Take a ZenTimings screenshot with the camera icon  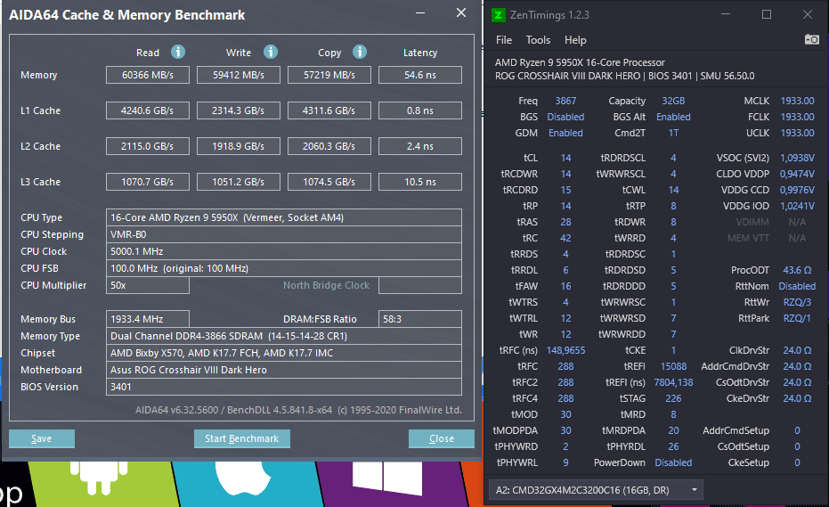point(811,40)
